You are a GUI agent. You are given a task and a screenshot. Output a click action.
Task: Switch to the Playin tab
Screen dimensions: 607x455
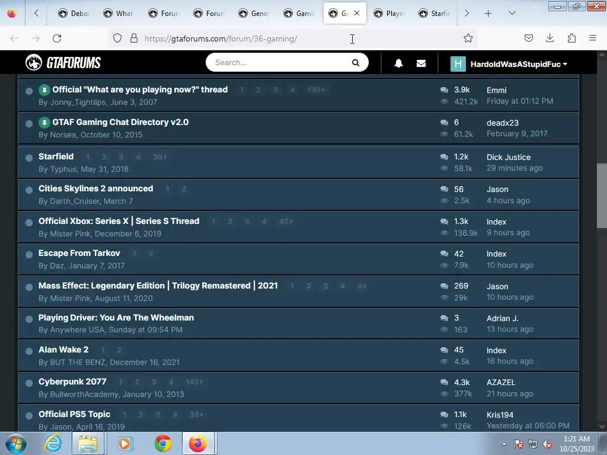point(389,14)
